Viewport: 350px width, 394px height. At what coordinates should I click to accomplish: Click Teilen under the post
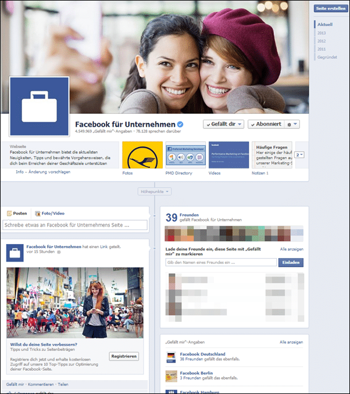[x=63, y=385]
